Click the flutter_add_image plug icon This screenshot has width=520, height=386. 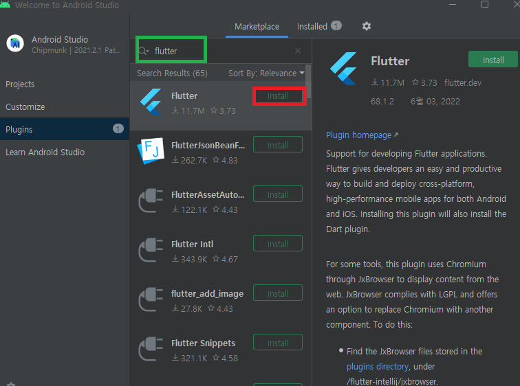point(151,299)
